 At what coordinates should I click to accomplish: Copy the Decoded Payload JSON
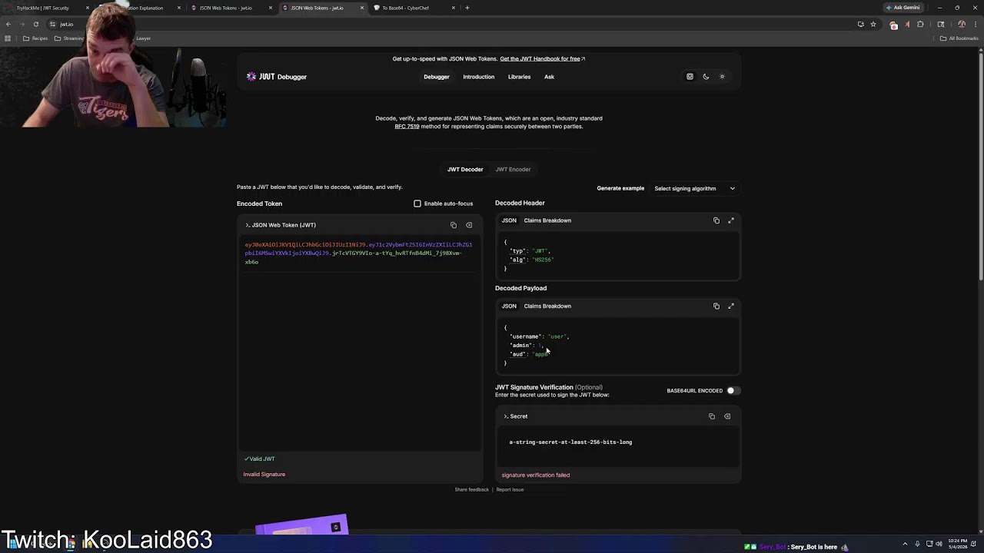(x=716, y=306)
